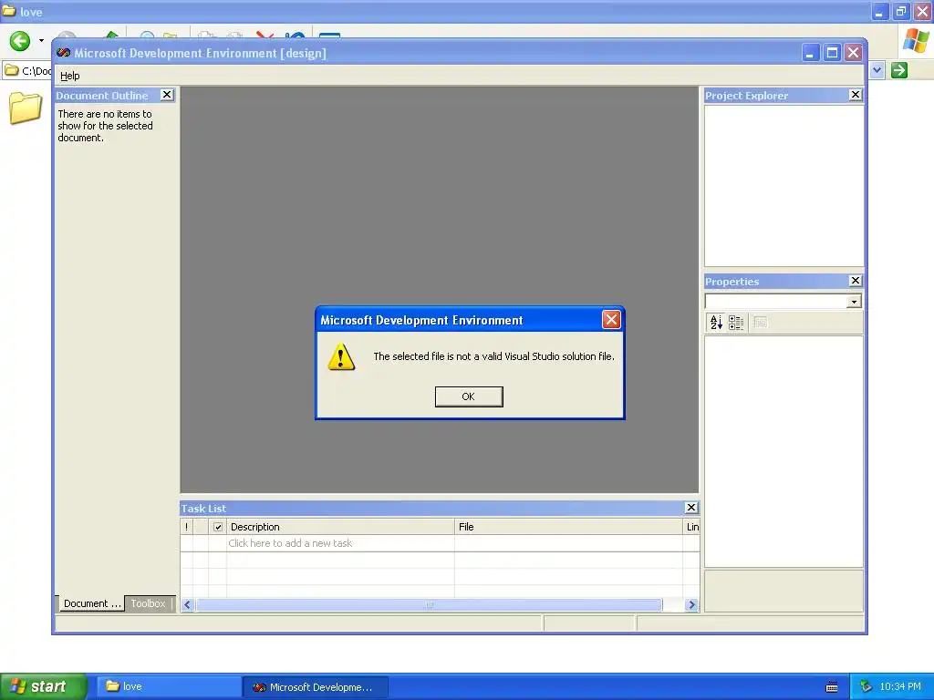Click the Task List horizontal scrollbar thumb
The width and height of the screenshot is (934, 700).
[429, 605]
